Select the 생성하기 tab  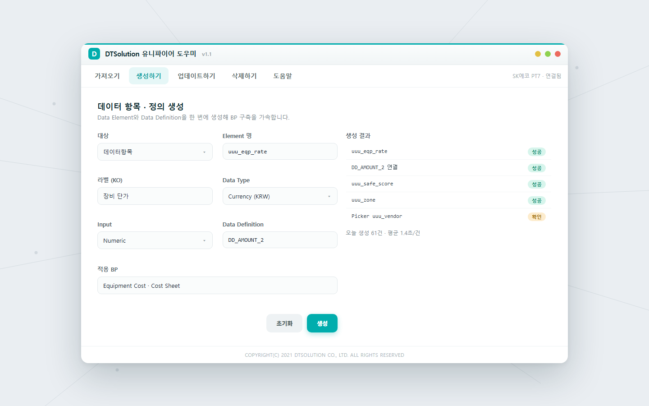(149, 76)
